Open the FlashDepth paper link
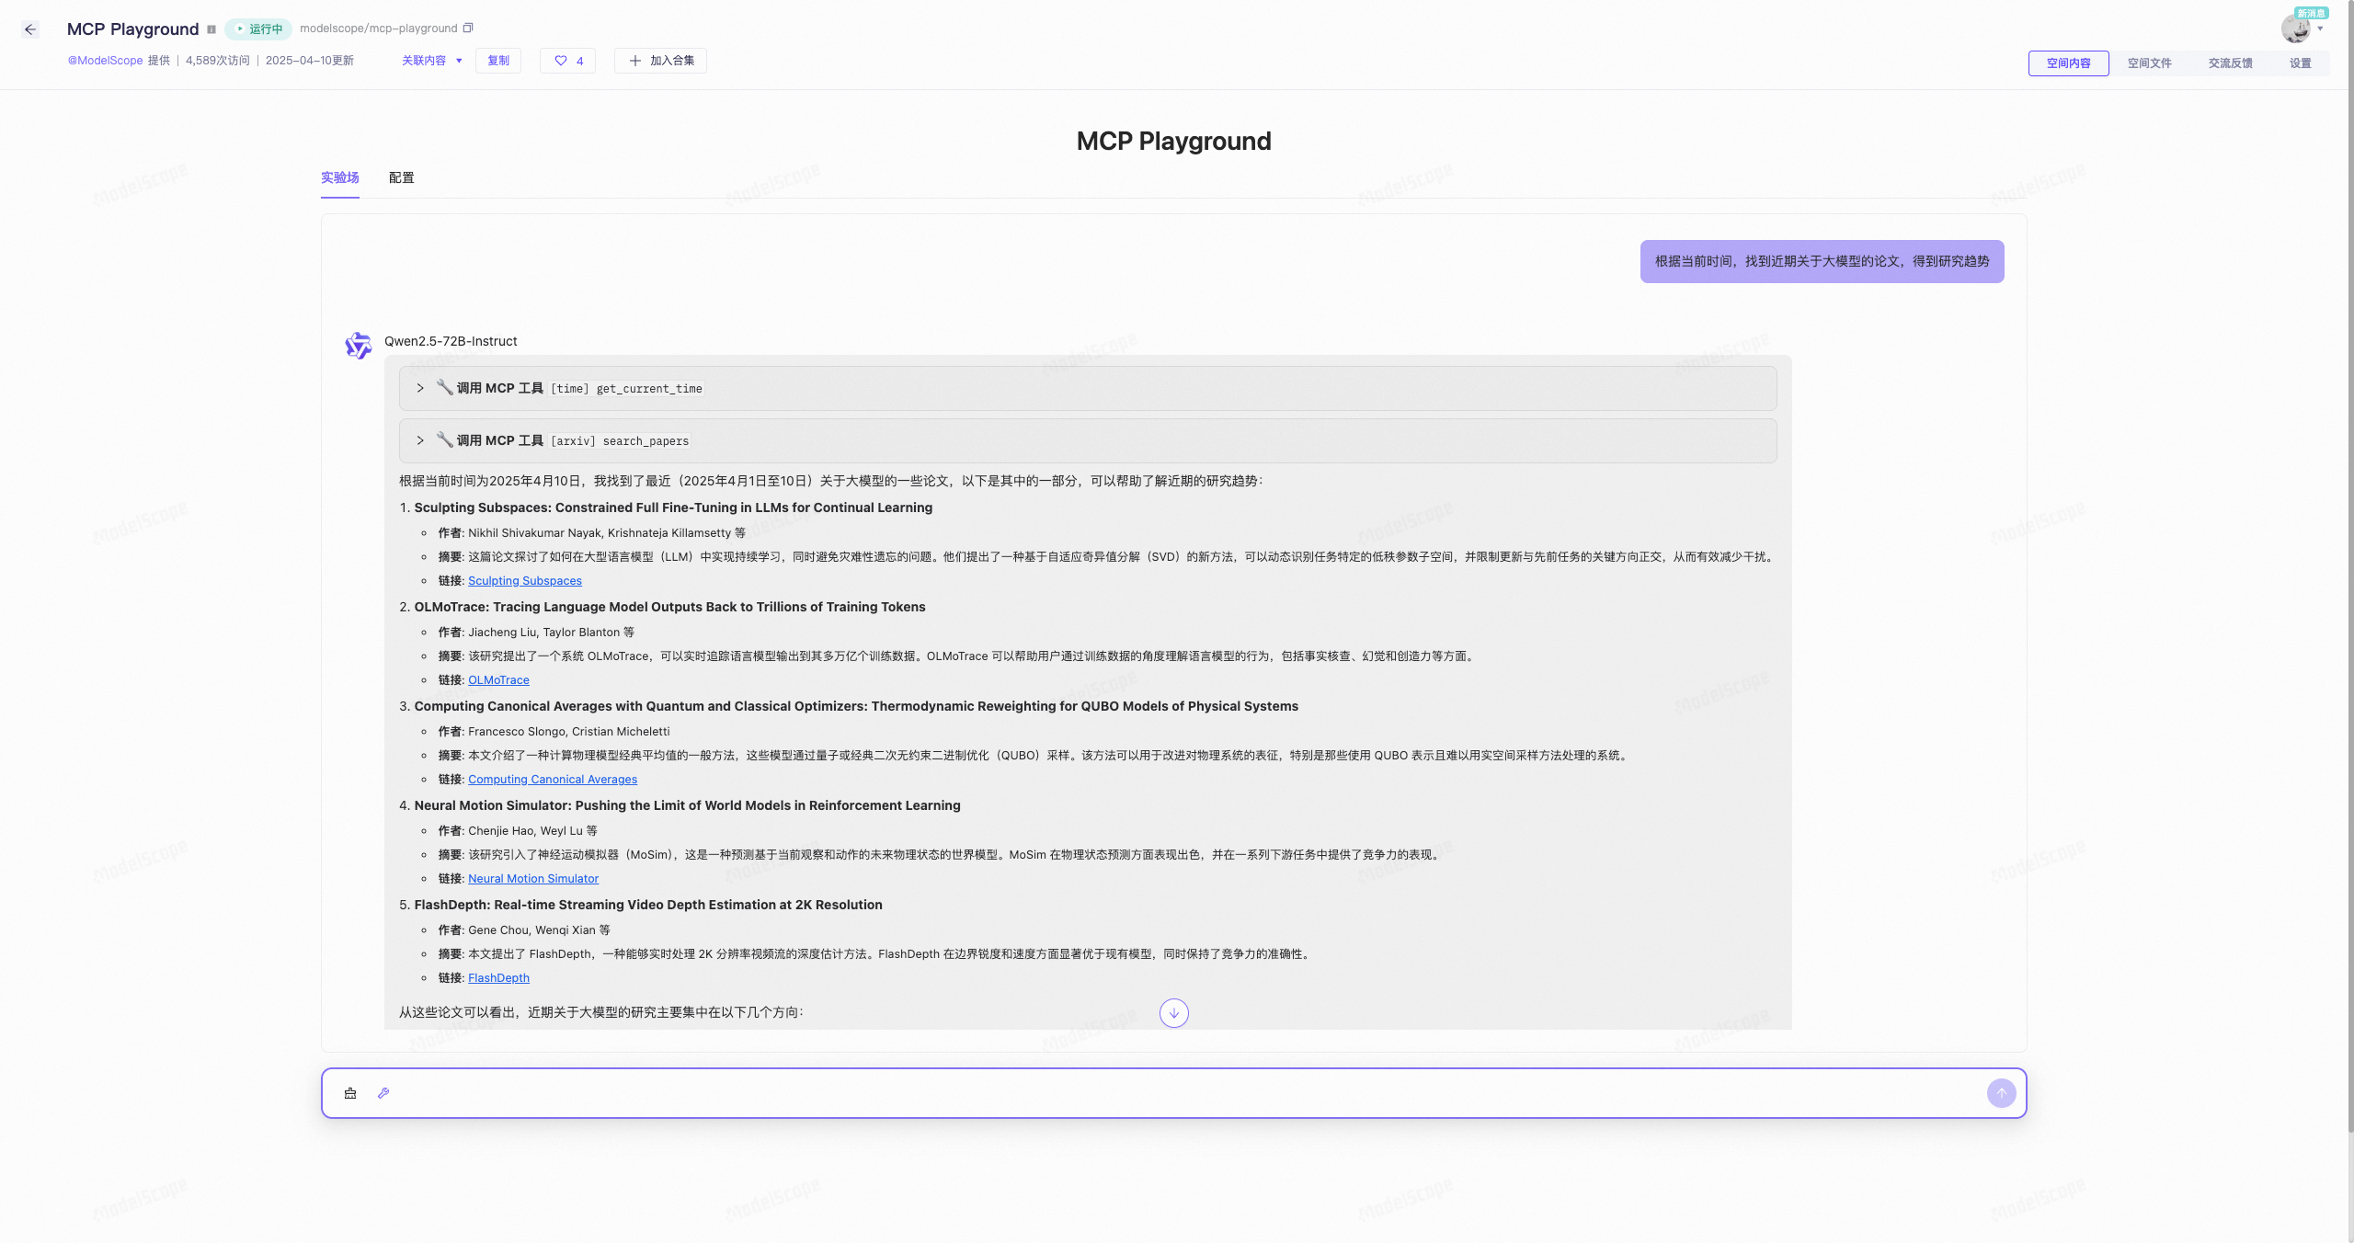2354x1243 pixels. click(498, 978)
